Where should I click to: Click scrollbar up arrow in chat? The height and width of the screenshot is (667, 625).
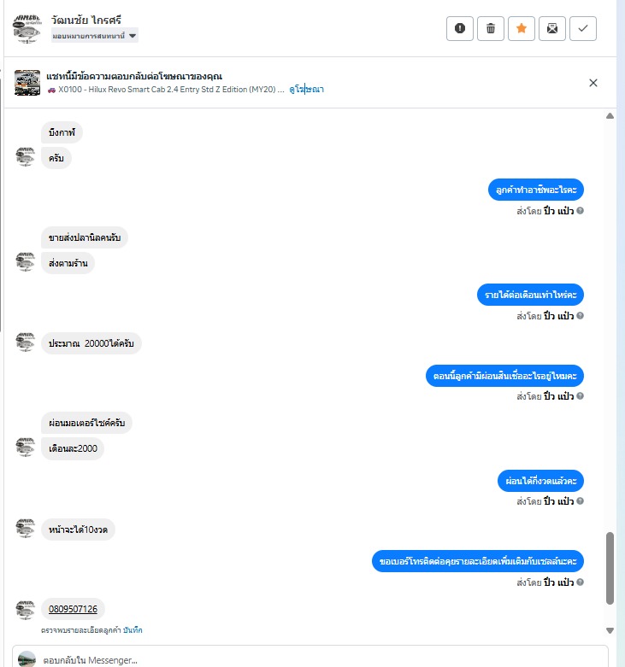point(610,115)
